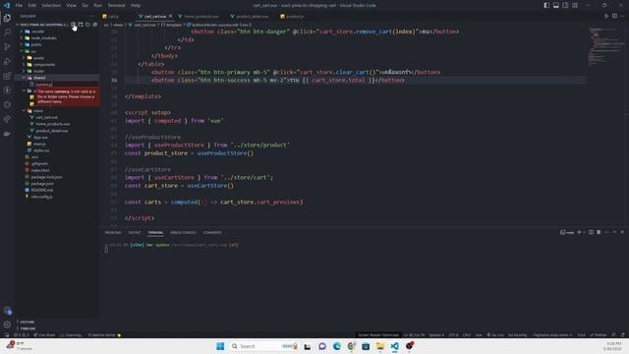Collapse the views folder

tap(38, 111)
